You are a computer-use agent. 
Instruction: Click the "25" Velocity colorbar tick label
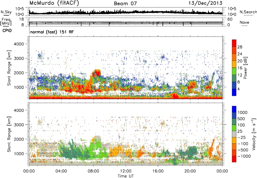pyautogui.click(x=240, y=131)
